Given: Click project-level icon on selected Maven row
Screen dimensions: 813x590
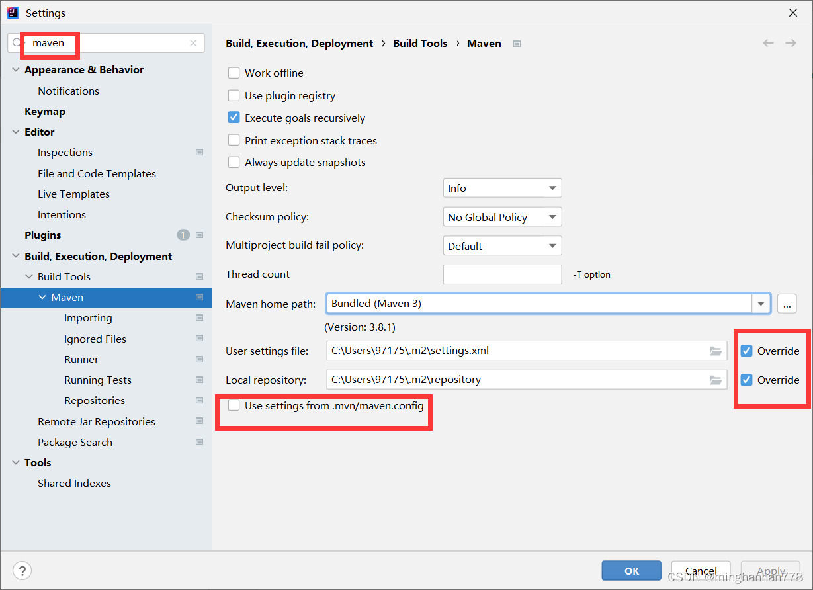Looking at the screenshot, I should tap(199, 297).
